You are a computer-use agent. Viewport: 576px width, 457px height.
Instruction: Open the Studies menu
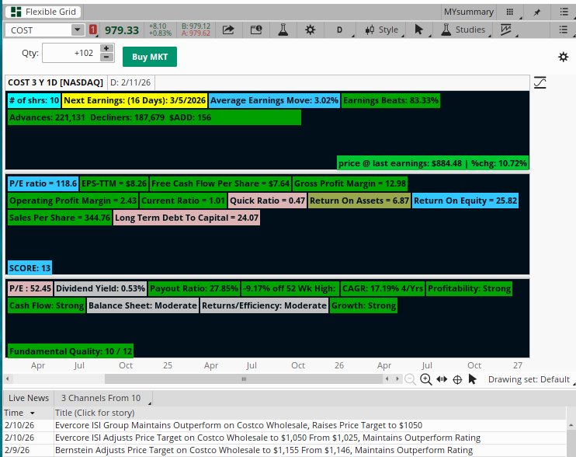tap(463, 30)
